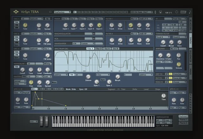Click the bpm 120.000 tempo field
Viewport: 203px width, 139px height.
click(x=164, y=125)
